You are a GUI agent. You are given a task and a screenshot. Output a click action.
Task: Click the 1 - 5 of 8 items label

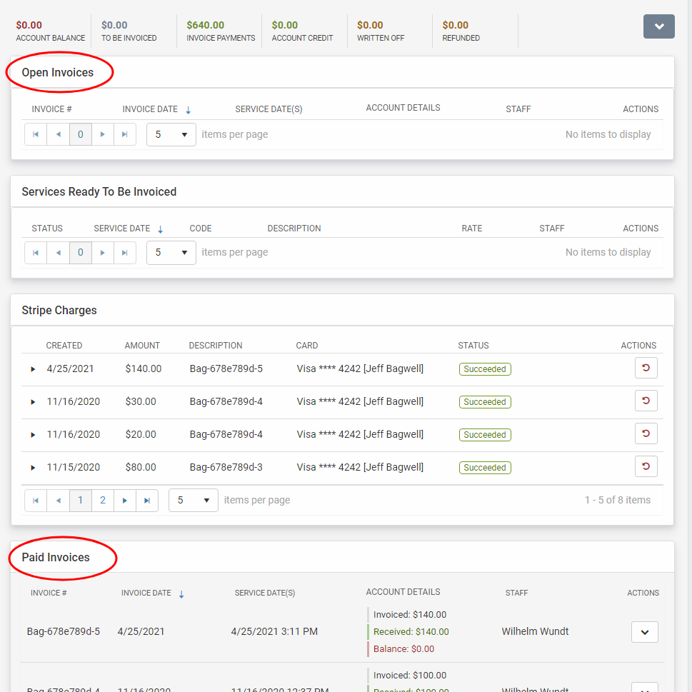click(x=618, y=500)
